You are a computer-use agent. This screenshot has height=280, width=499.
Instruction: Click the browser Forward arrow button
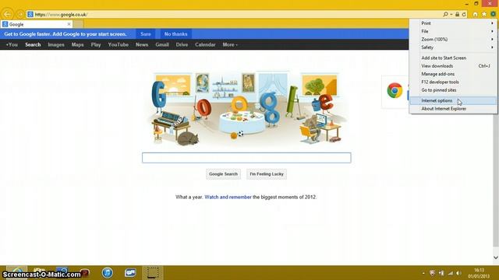pos(19,15)
